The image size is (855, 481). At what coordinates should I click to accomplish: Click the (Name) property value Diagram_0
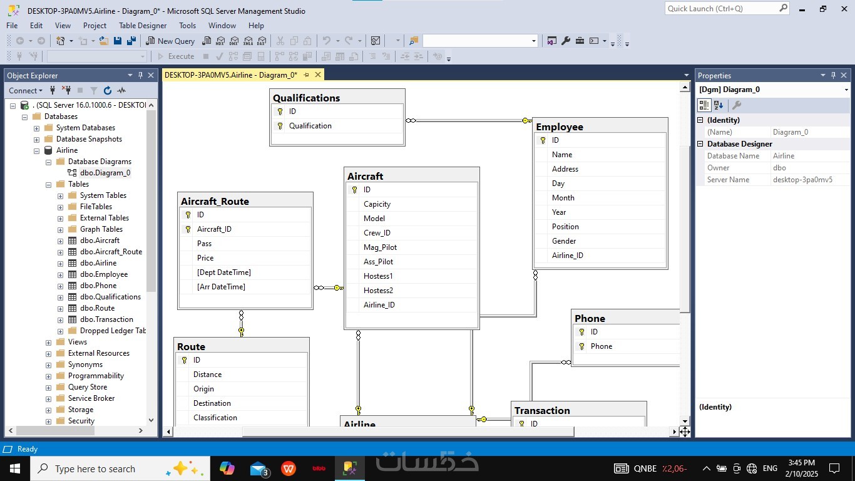point(810,132)
